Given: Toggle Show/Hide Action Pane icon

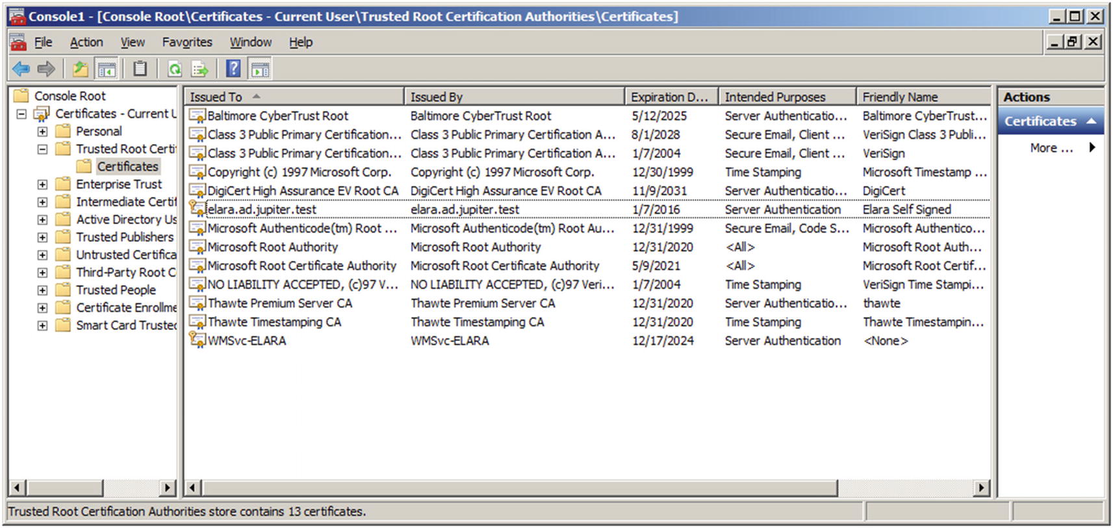Looking at the screenshot, I should tap(260, 69).
